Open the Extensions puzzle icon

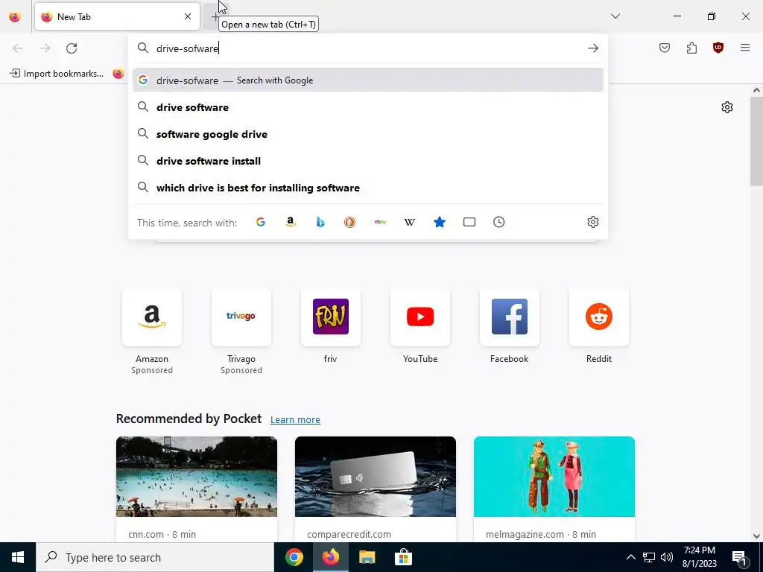691,48
